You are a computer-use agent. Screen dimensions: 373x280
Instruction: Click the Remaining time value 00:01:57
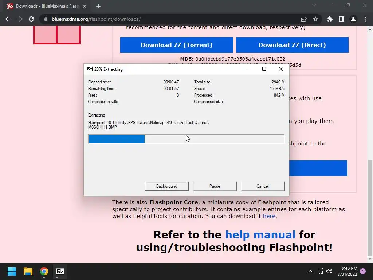[x=171, y=89]
